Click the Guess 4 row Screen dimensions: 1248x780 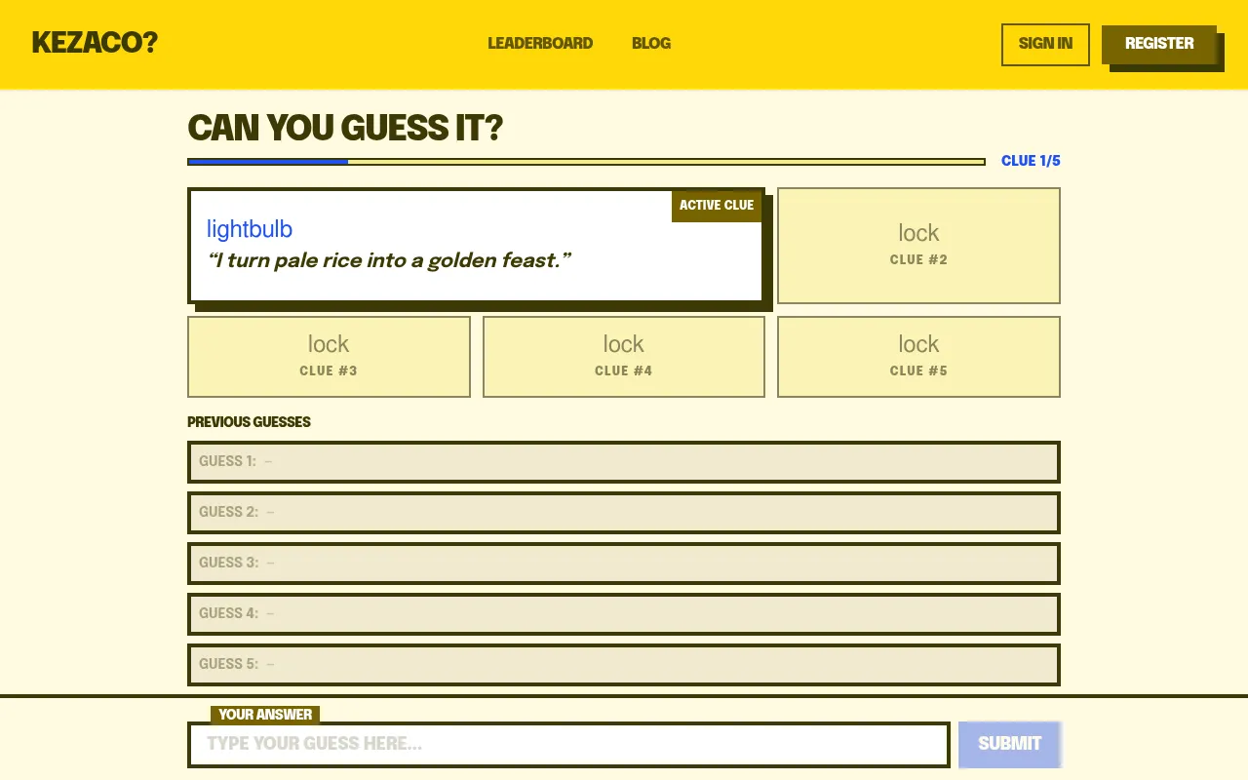pyautogui.click(x=624, y=614)
